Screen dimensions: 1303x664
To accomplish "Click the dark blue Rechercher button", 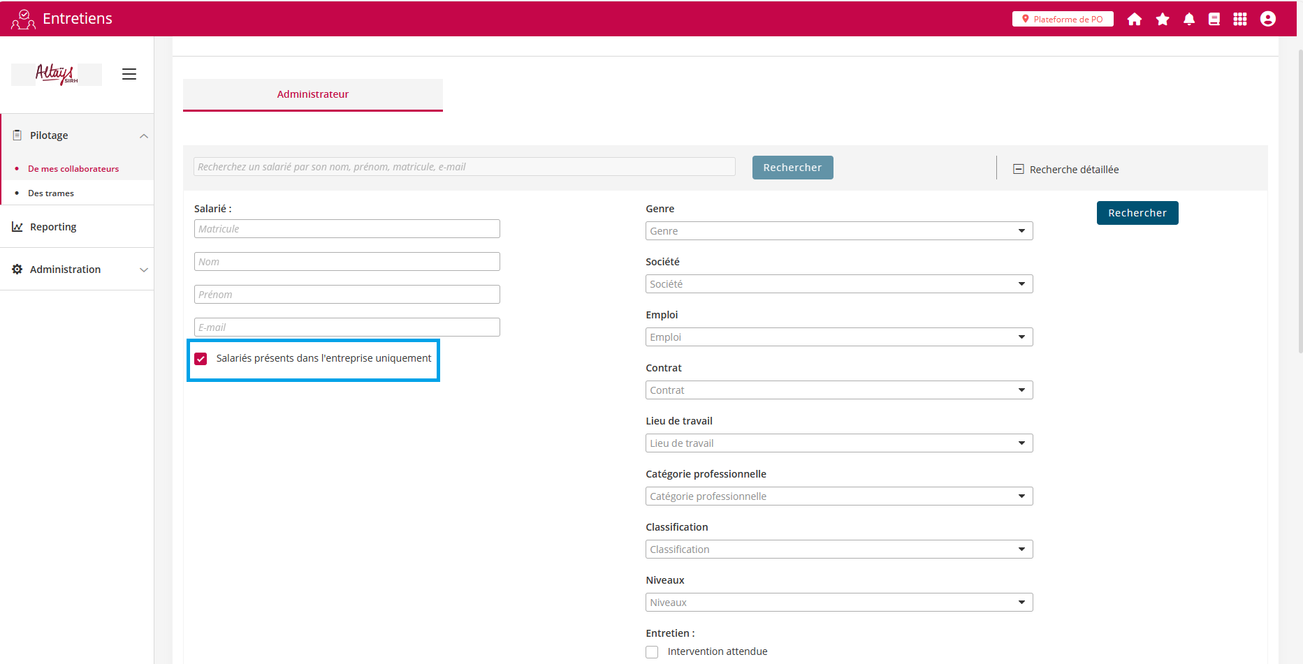I will pos(1137,213).
